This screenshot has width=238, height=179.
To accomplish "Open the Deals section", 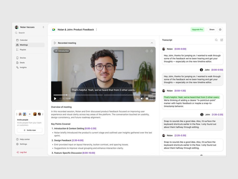I will click(30, 63).
